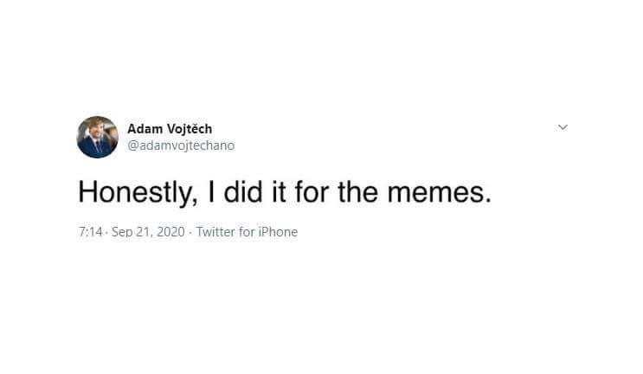The width and height of the screenshot is (643, 374).
Task: Select the word "did" in the tweet text
Action: click(243, 191)
